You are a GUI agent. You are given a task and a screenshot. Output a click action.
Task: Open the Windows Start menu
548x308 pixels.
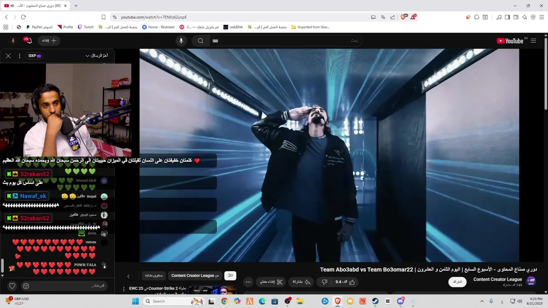[x=135, y=301]
